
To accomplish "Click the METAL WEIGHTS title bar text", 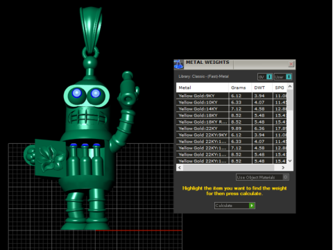I will point(207,62).
